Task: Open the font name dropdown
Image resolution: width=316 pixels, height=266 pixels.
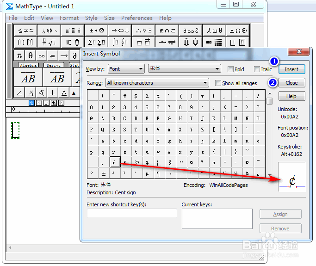Action: tap(185, 69)
